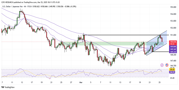Click the 152.000 price axis label

point(173,28)
